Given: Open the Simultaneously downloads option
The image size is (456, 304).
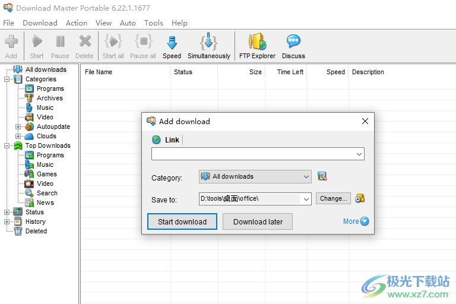Looking at the screenshot, I should pos(209,46).
